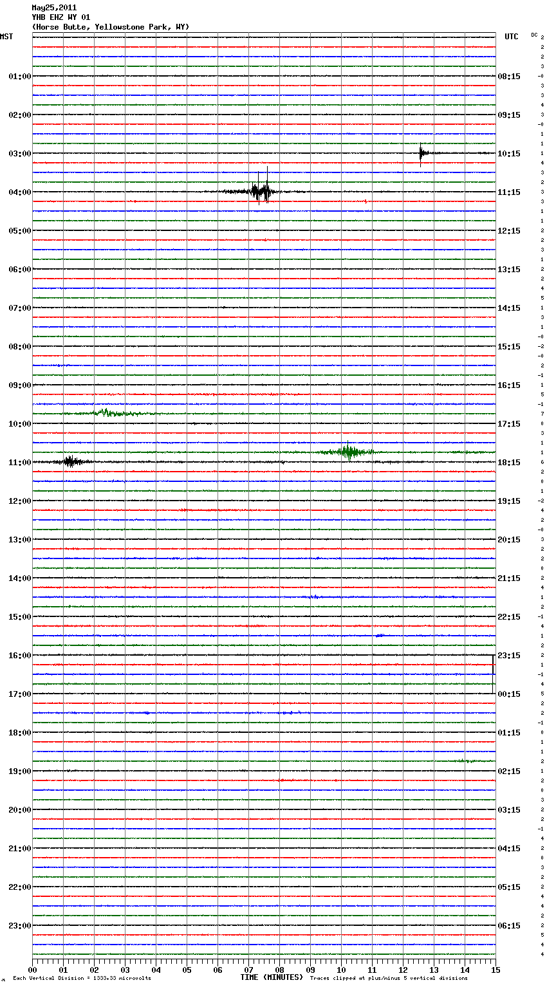Screen dimensions: 547x987
Task: Select the 02:00 MST row label
Action: pos(19,115)
